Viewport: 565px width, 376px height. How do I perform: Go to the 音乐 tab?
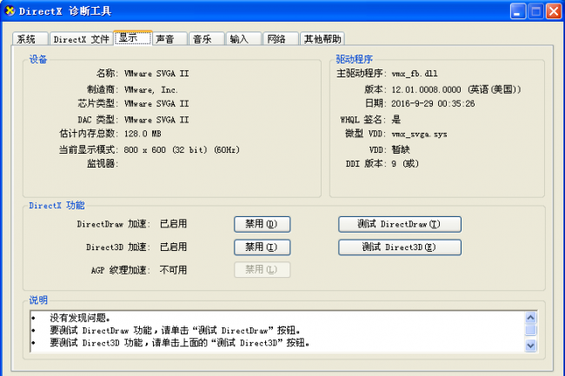coord(207,39)
